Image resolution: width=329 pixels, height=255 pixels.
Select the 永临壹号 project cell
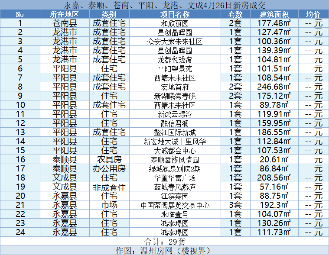click(175, 214)
